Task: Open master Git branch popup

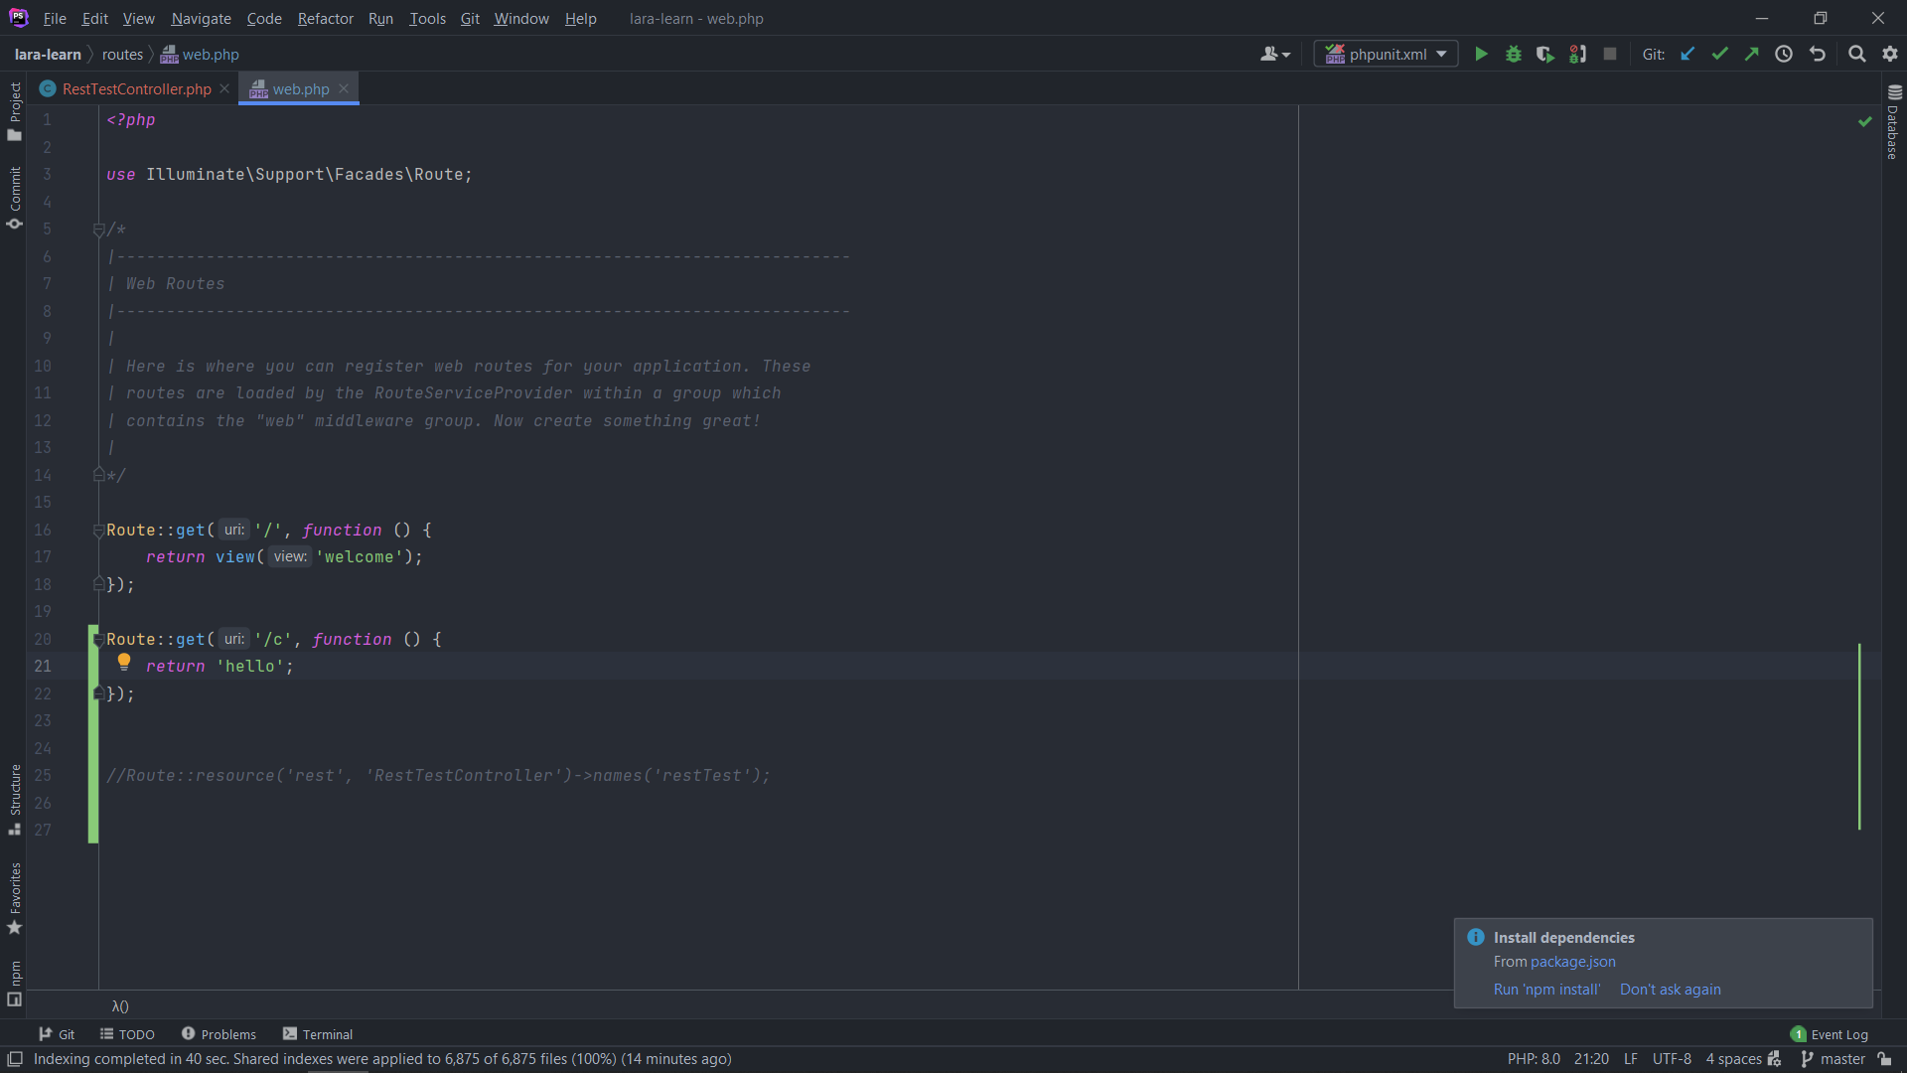Action: [1834, 1059]
